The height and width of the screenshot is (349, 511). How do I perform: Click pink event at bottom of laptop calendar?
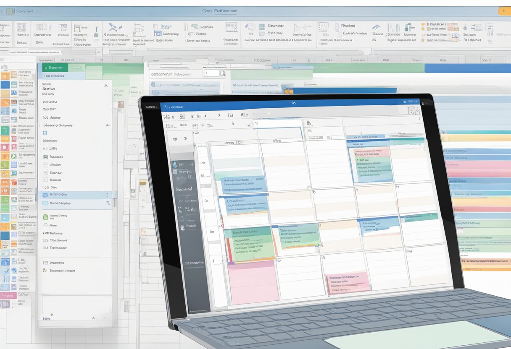347,283
